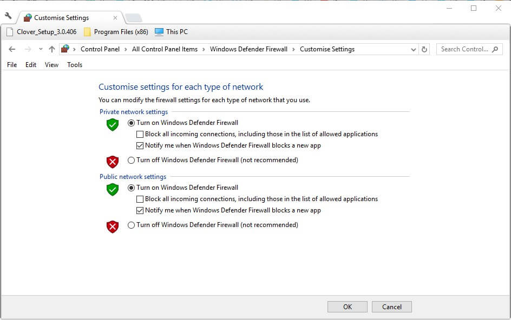Uncheck public Notify me when firewall blocks

click(x=140, y=210)
